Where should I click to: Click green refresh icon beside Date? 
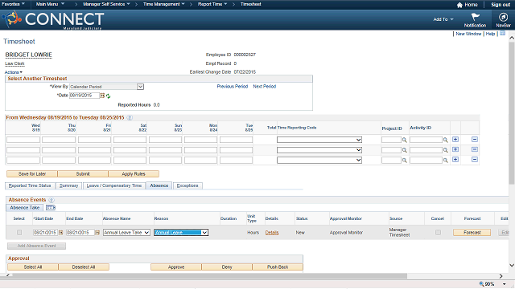(x=108, y=96)
